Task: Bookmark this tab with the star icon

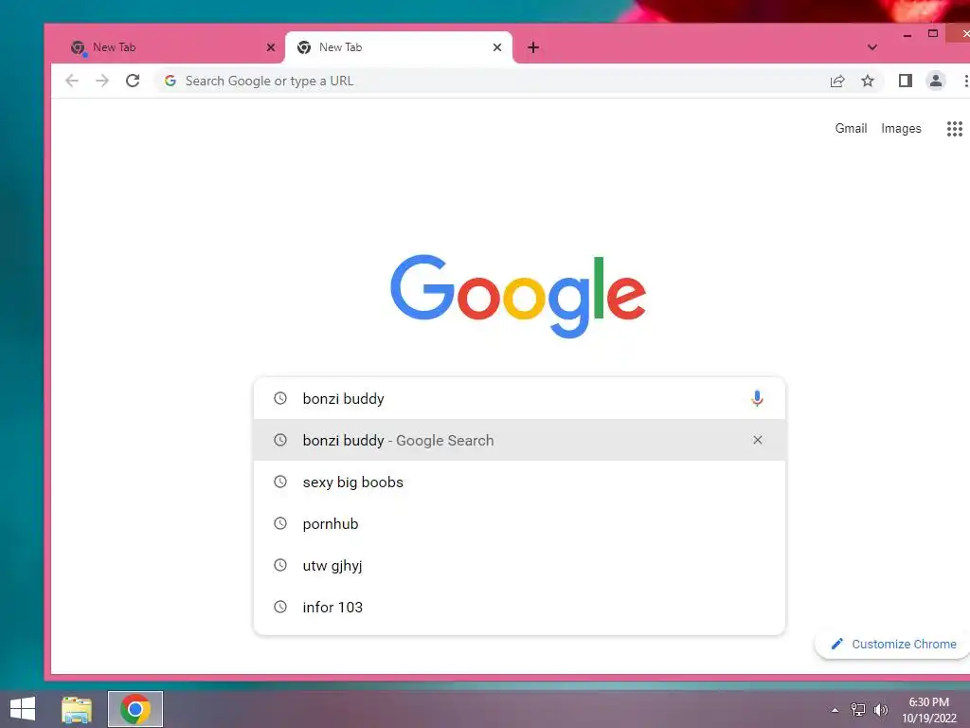Action: pyautogui.click(x=868, y=82)
